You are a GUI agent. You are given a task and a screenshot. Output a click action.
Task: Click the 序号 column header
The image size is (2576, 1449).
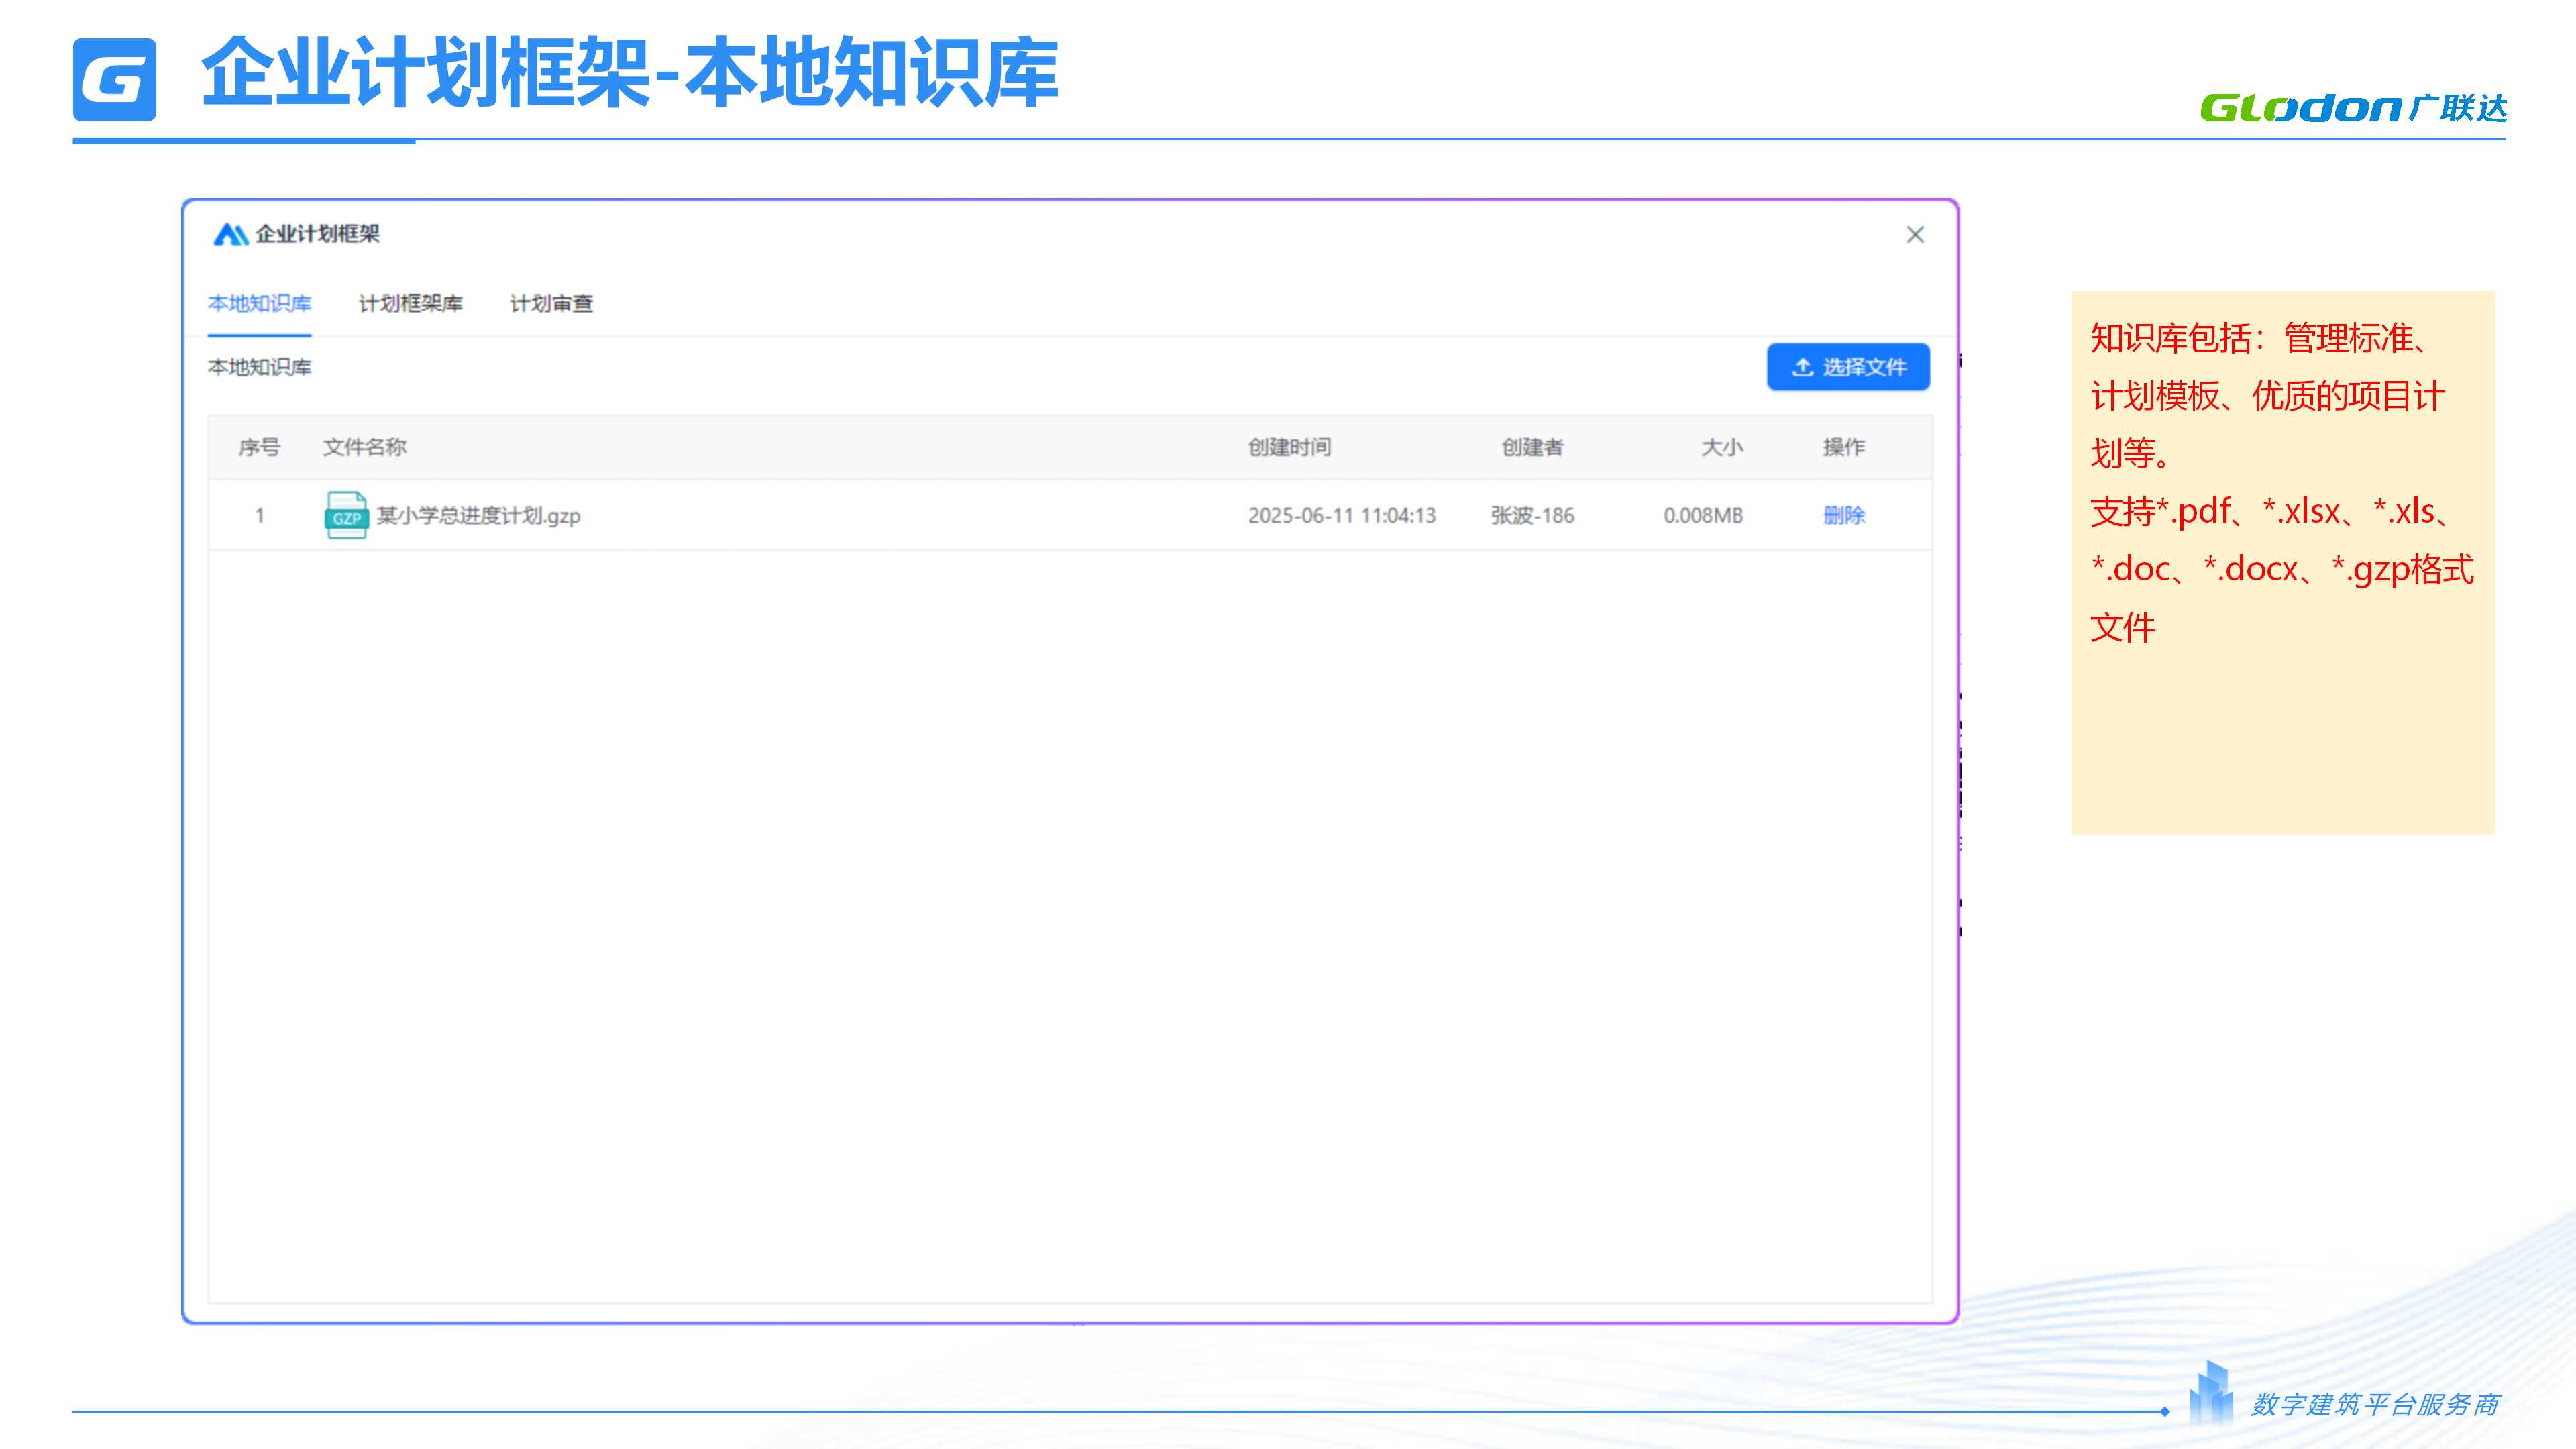click(x=259, y=447)
